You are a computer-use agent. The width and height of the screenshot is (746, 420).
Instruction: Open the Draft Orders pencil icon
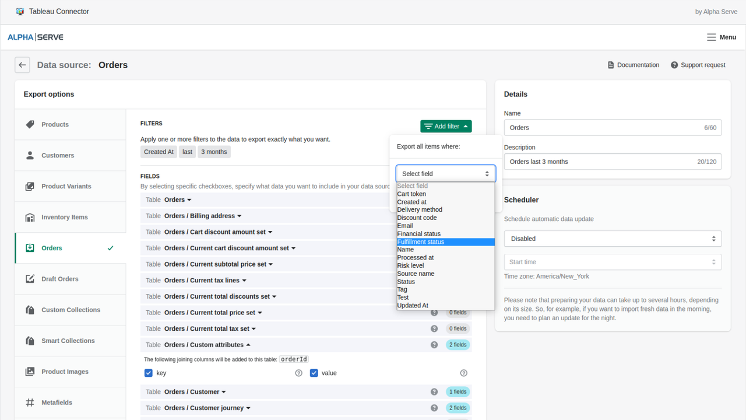tap(30, 279)
